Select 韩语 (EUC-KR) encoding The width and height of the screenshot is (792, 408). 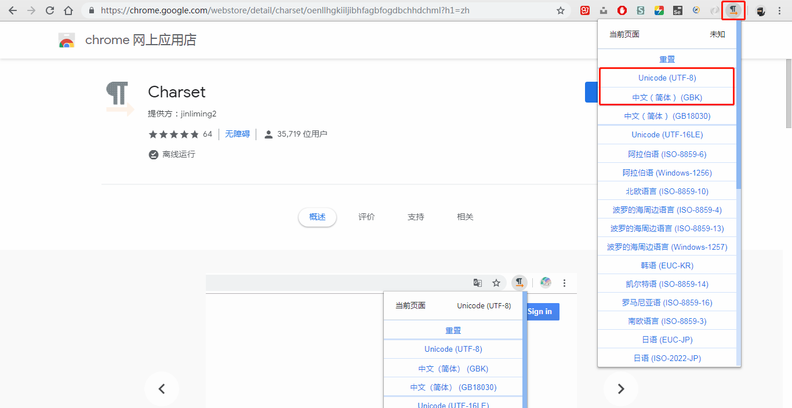tap(667, 265)
